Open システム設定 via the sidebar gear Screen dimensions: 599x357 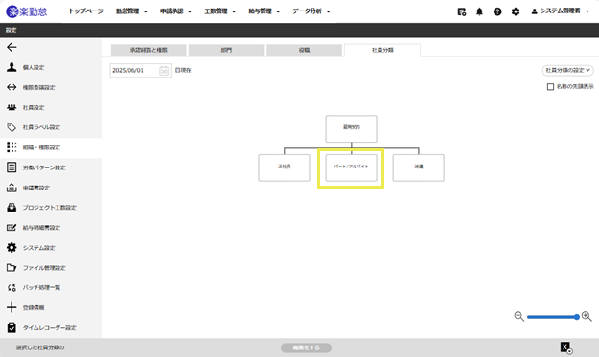(12, 248)
